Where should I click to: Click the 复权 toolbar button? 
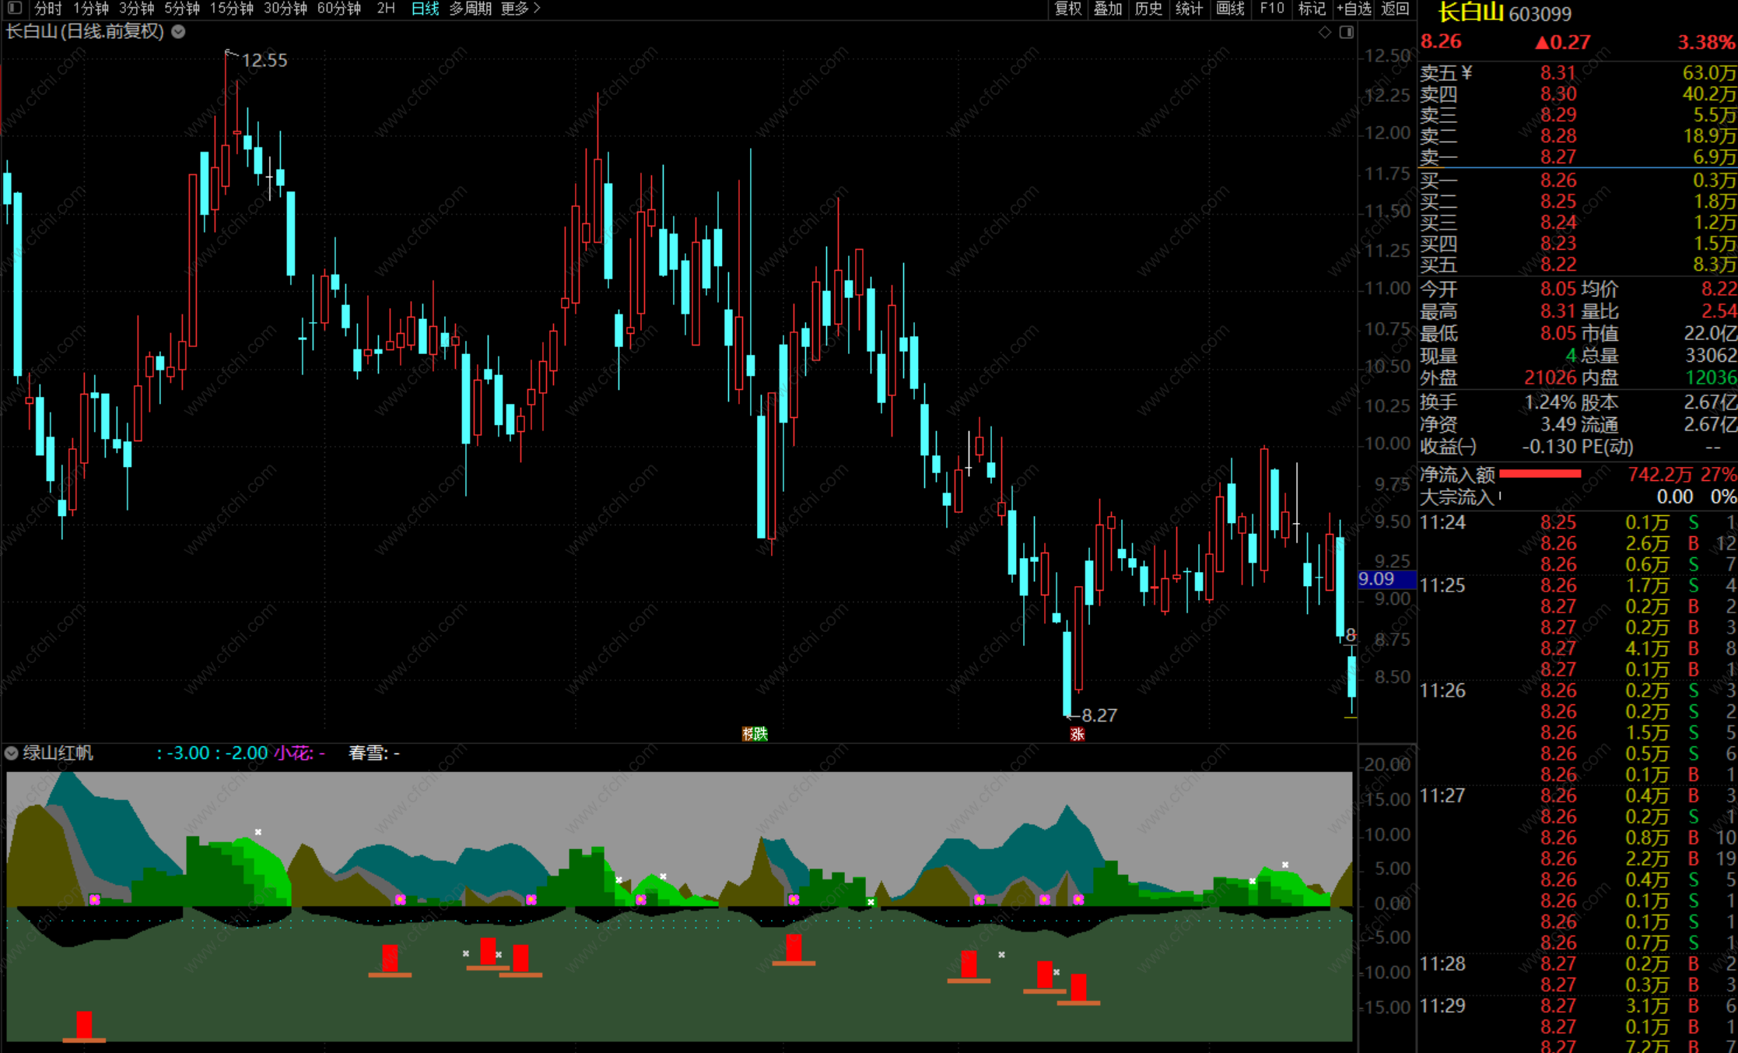(x=1067, y=9)
